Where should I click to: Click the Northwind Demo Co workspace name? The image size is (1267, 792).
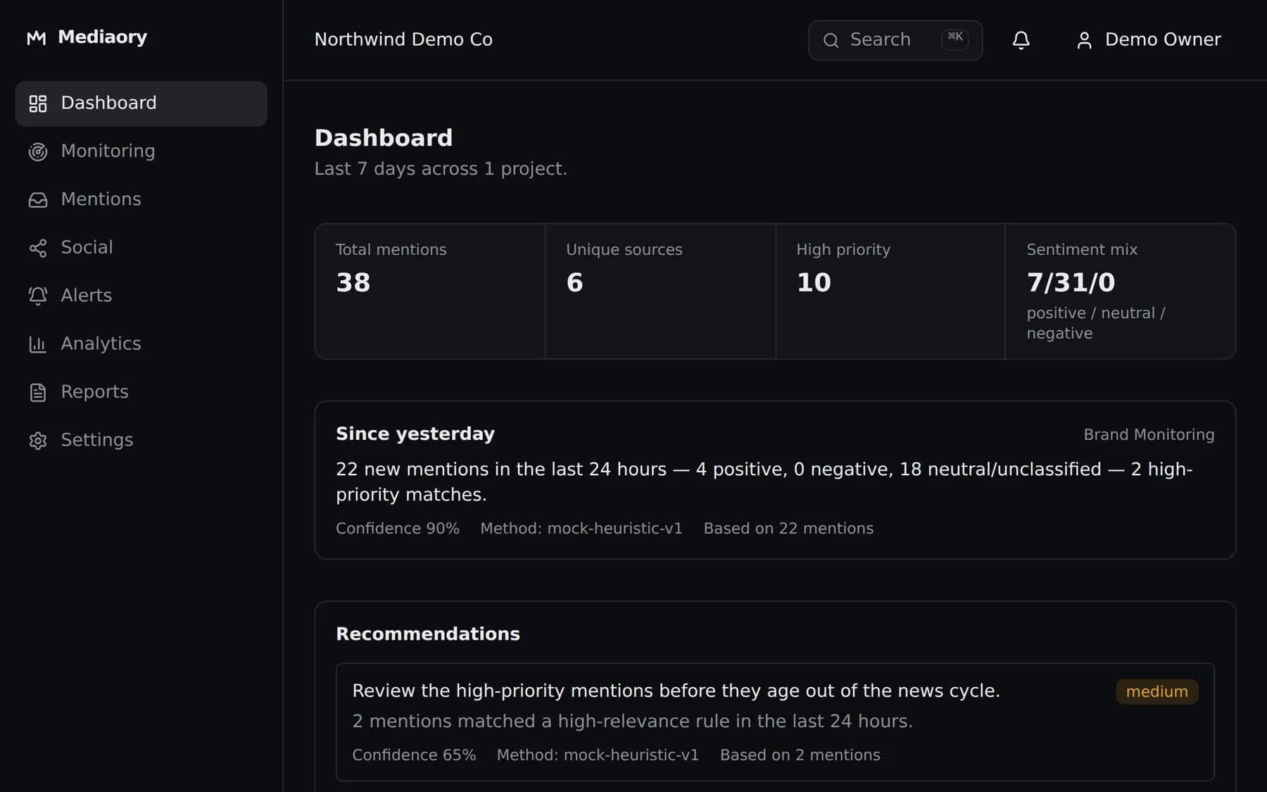point(403,39)
